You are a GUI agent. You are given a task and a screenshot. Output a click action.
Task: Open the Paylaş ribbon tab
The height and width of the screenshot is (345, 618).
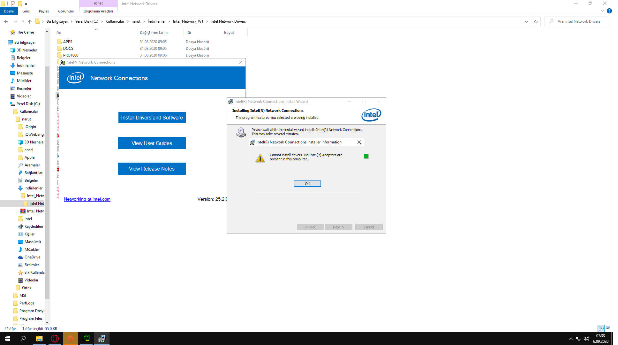44,11
